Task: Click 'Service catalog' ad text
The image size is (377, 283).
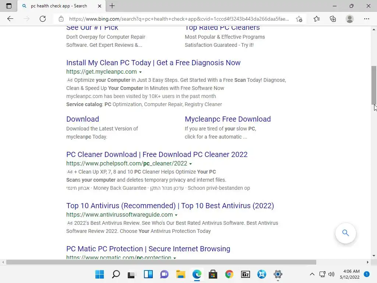Action: pyautogui.click(x=84, y=104)
